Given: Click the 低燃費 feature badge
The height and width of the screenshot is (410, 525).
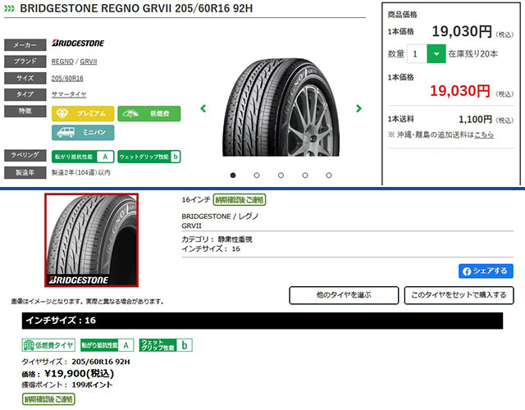Looking at the screenshot, I should click(x=149, y=113).
